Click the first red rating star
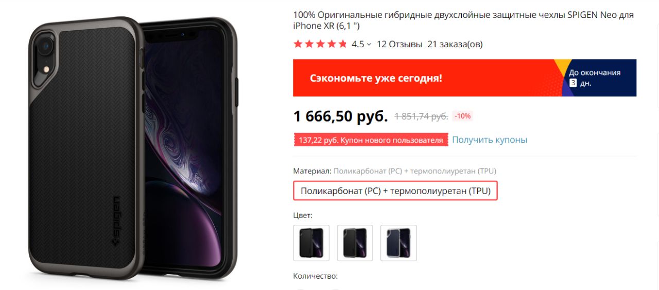659x290 pixels. click(x=298, y=44)
